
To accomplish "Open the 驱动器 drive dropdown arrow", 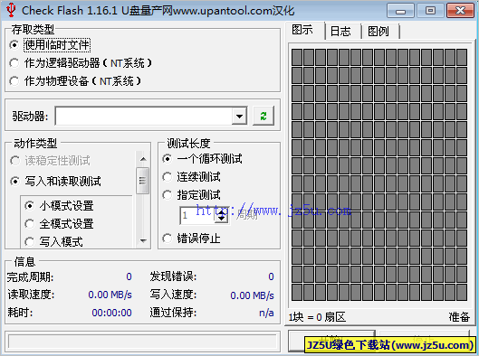I will [x=239, y=116].
